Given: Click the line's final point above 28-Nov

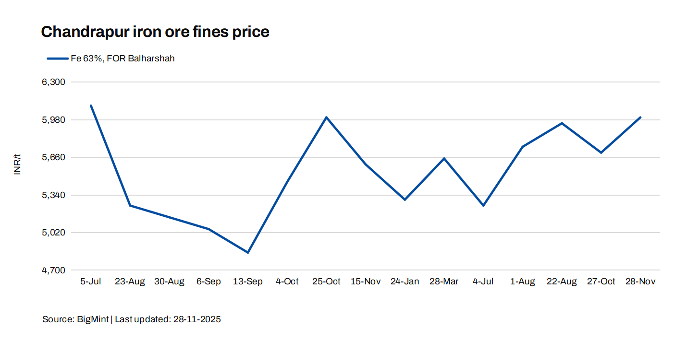Looking at the screenshot, I should pyautogui.click(x=640, y=117).
